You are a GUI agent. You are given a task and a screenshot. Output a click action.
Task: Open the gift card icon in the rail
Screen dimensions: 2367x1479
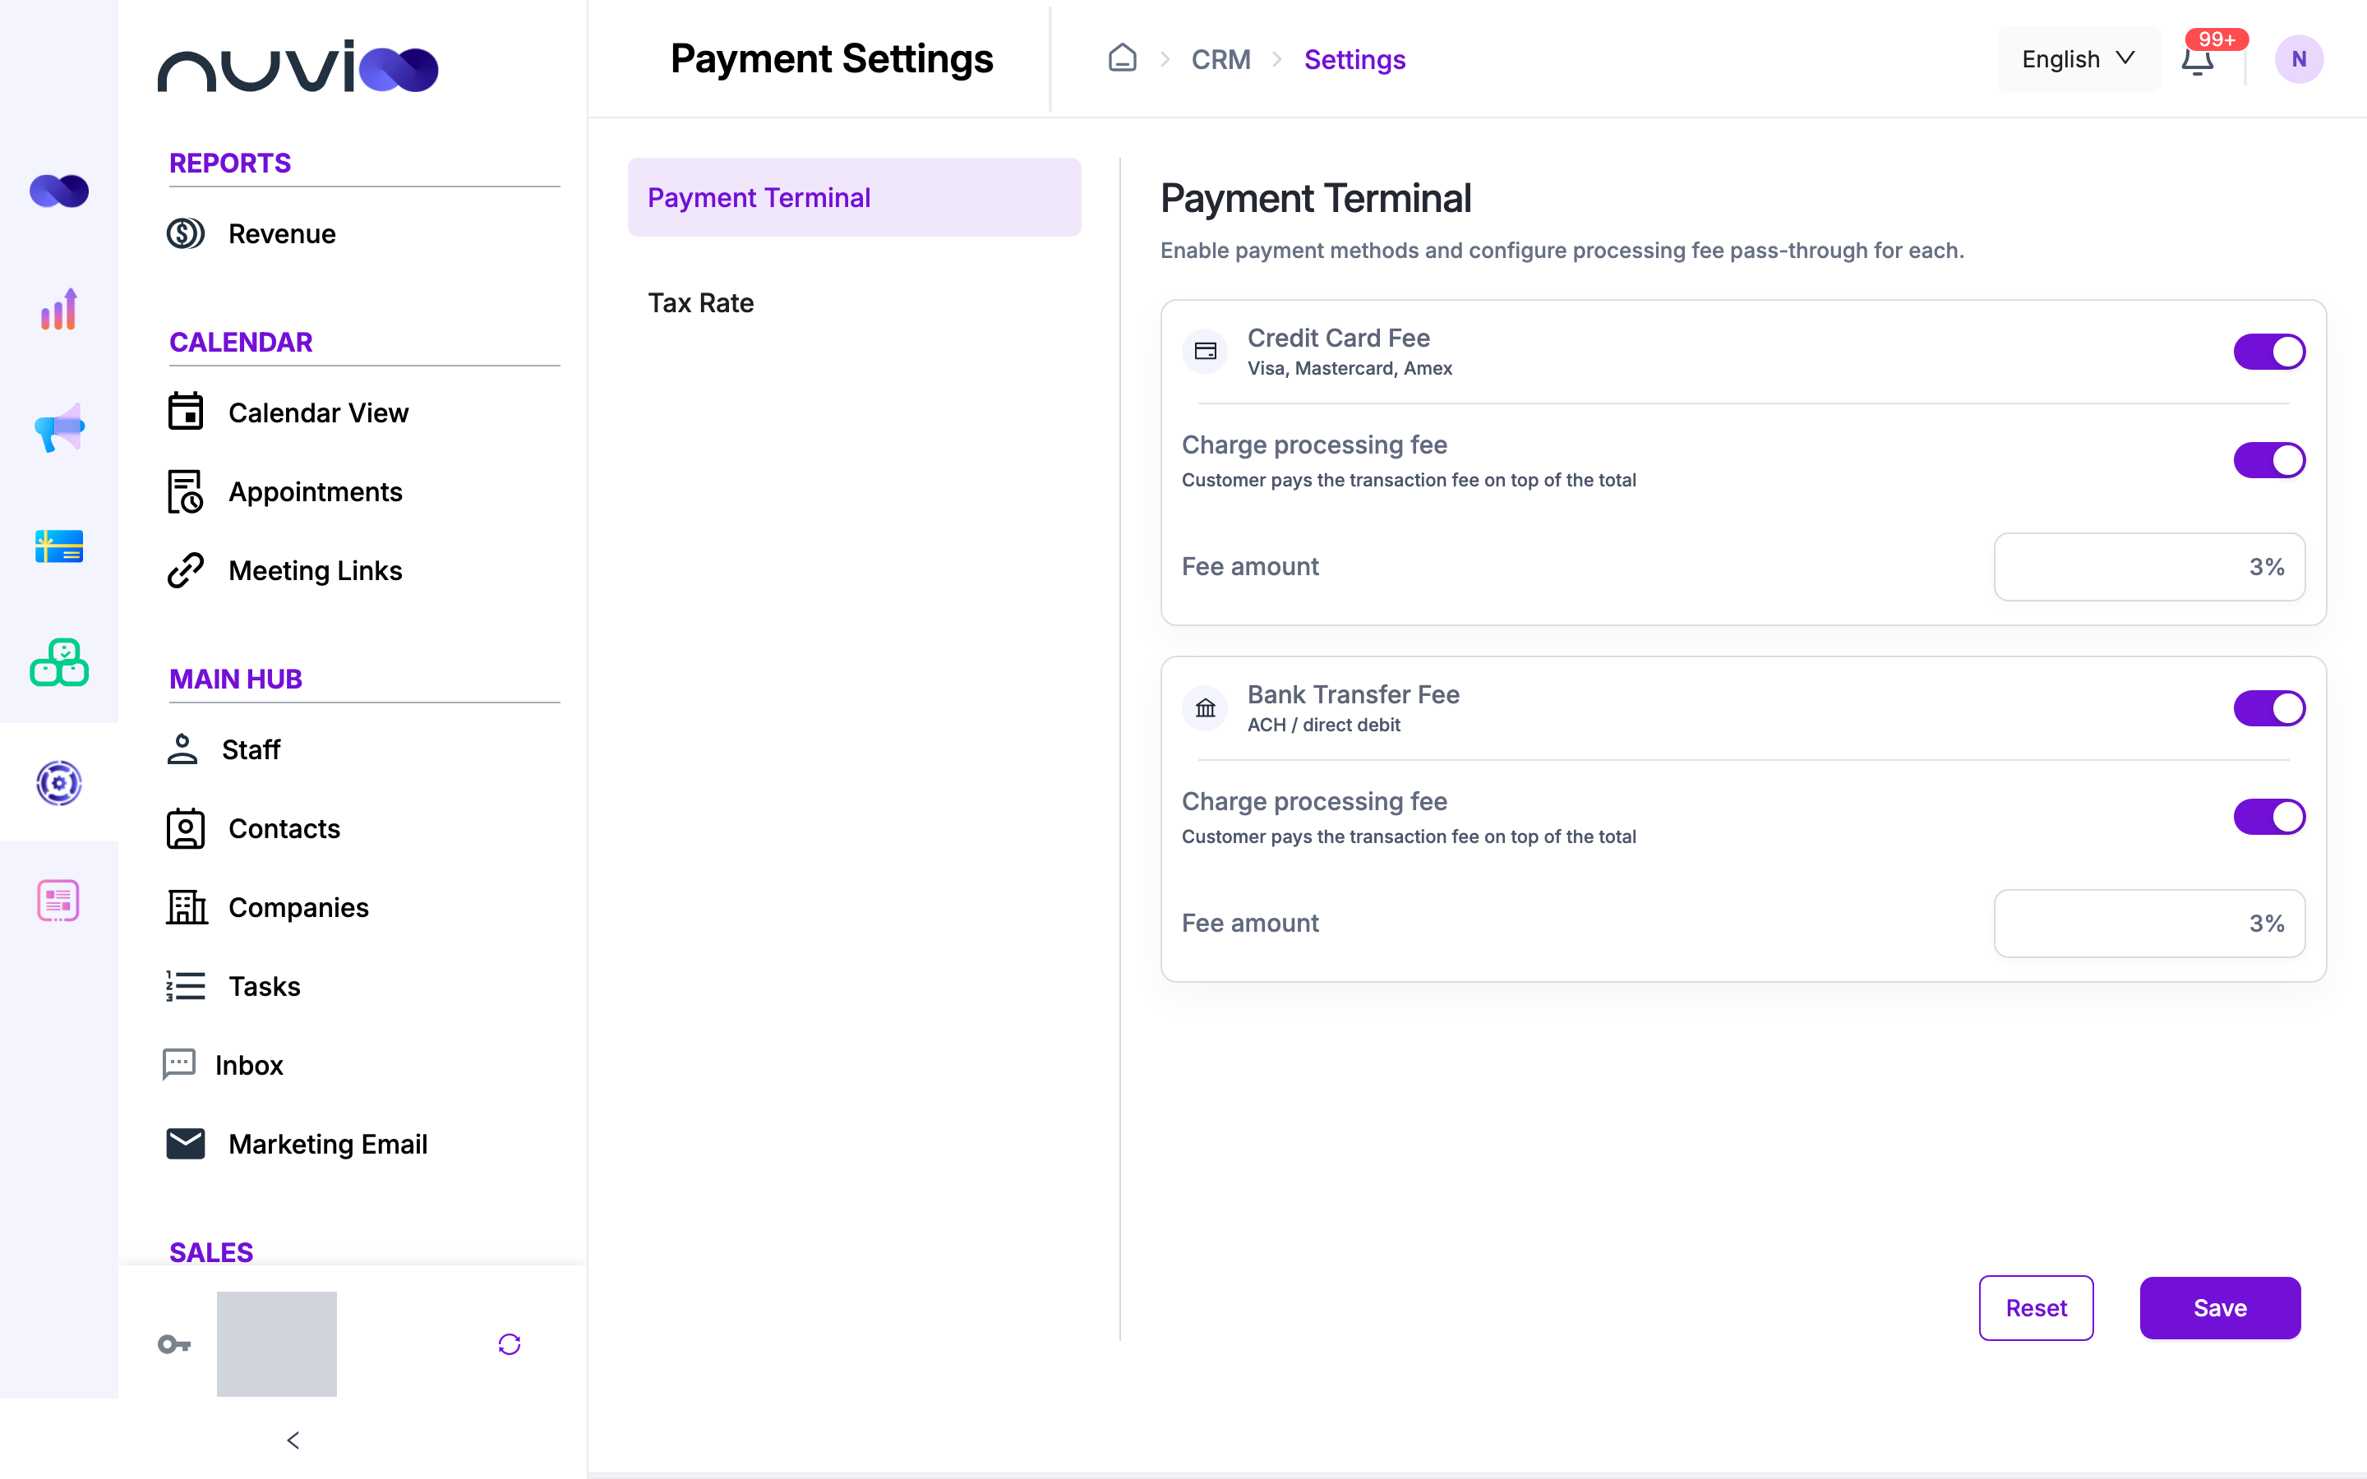pos(58,546)
